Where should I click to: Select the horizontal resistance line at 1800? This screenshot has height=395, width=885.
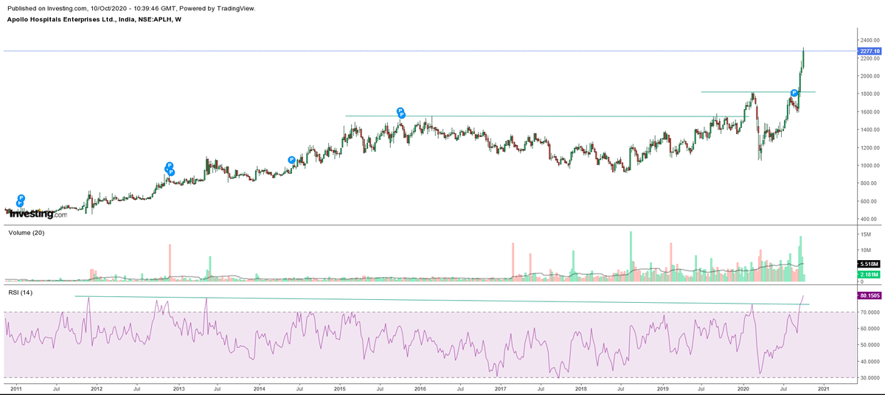pos(758,92)
